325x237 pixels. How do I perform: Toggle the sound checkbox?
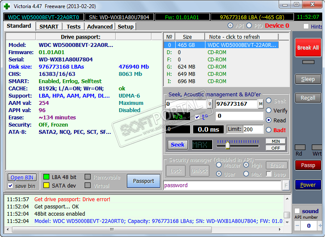point(297,211)
